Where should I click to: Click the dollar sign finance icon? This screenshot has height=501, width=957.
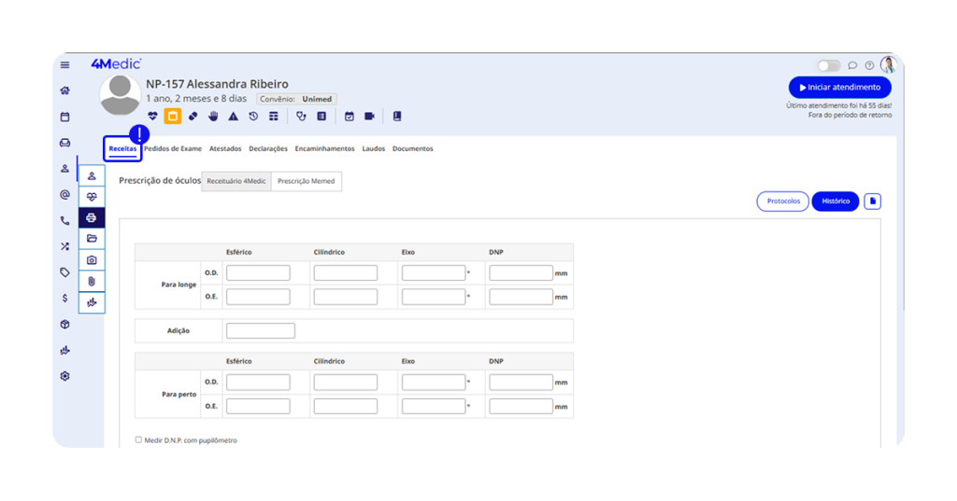(64, 299)
